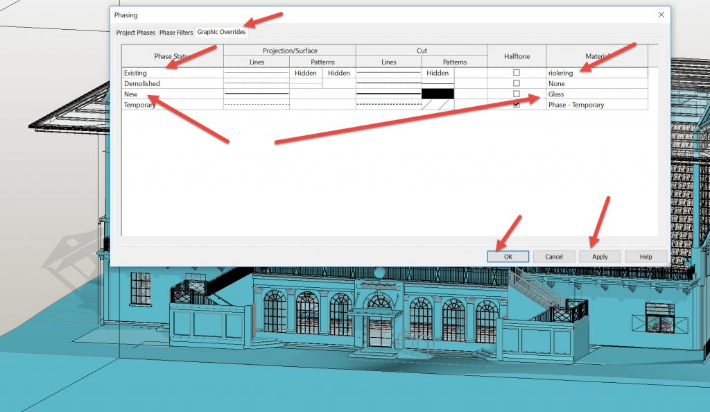Screen dimensions: 710x412
Task: Open the Existing material field 'riolering'
Action: coord(596,73)
